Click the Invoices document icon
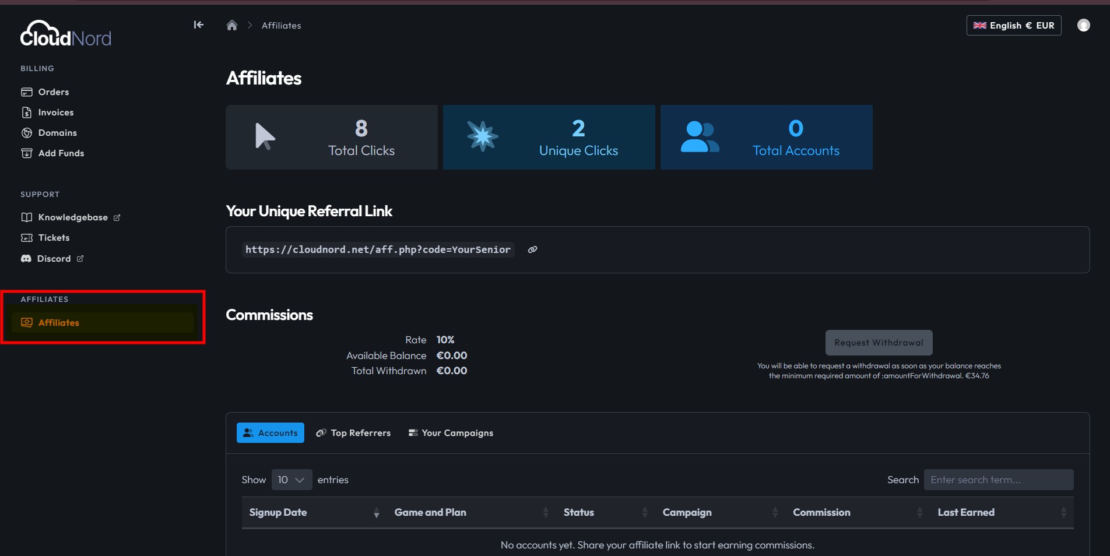The image size is (1110, 556). click(x=27, y=112)
